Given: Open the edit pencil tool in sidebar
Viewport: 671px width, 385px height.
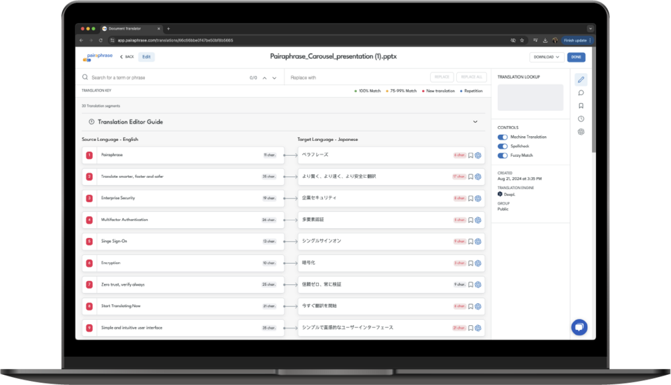Looking at the screenshot, I should tap(580, 80).
